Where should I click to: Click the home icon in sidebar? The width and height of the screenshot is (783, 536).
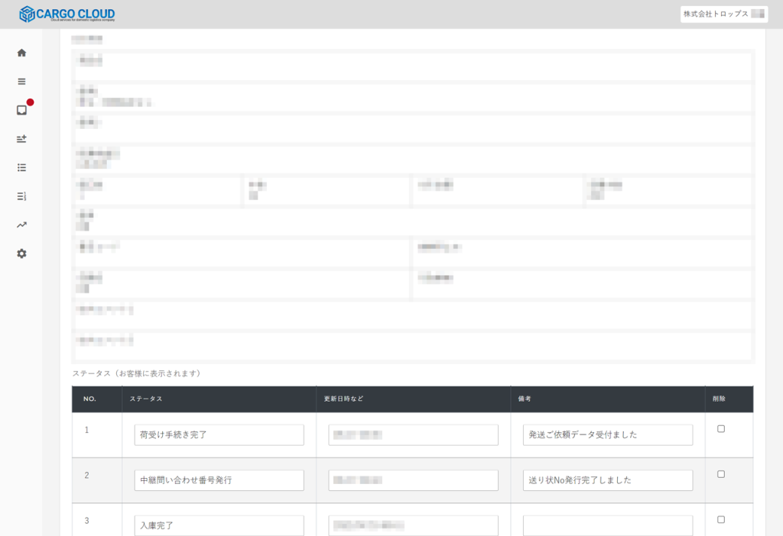[21, 53]
